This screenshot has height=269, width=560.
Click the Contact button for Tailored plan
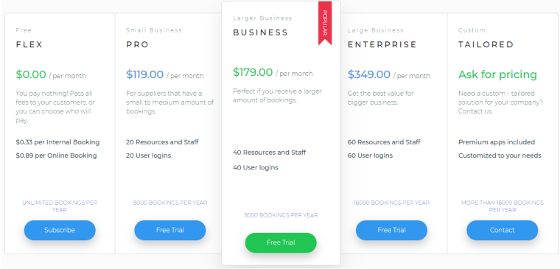502,230
